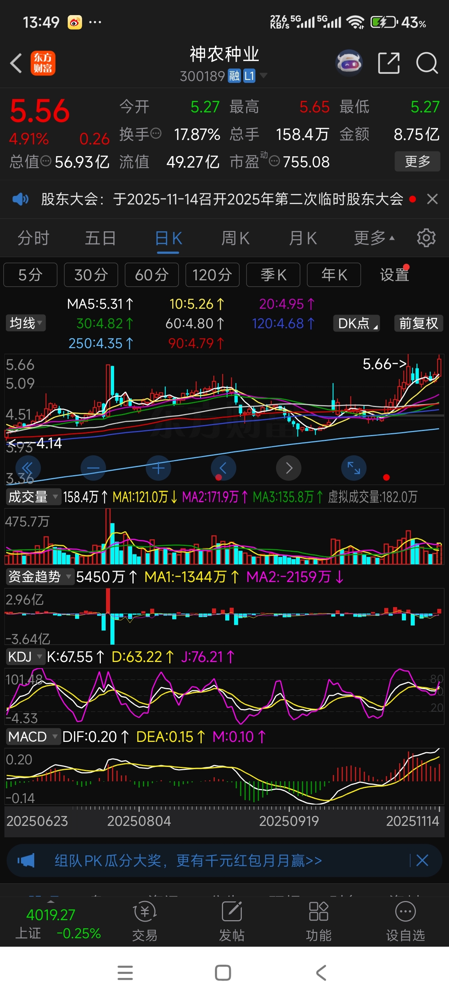
Task: Zoom in chart with plus button
Action: (x=158, y=468)
